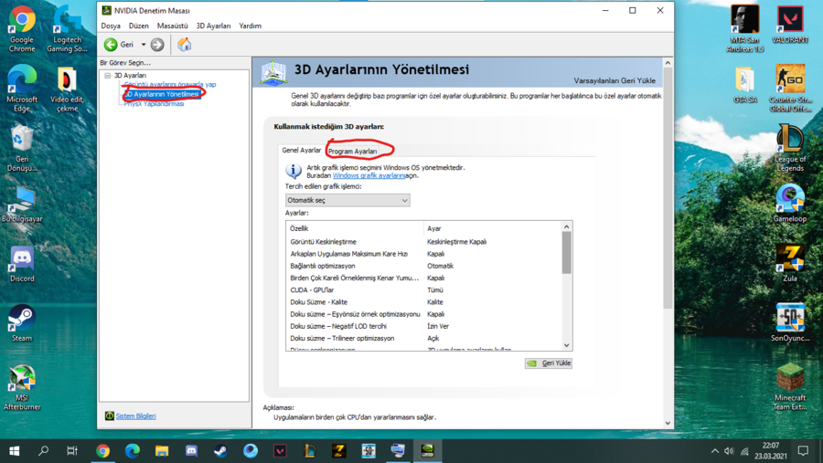Open the GTA SA folder icon
Image resolution: width=823 pixels, height=463 pixels.
744,85
